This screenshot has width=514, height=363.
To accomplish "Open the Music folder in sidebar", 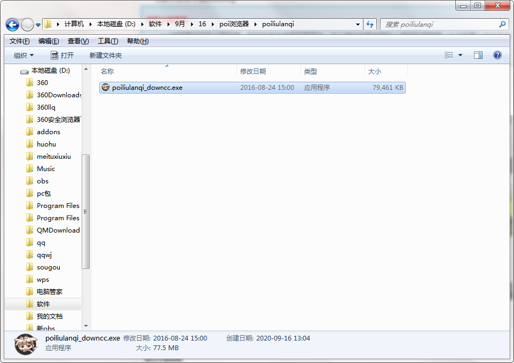I will click(46, 169).
